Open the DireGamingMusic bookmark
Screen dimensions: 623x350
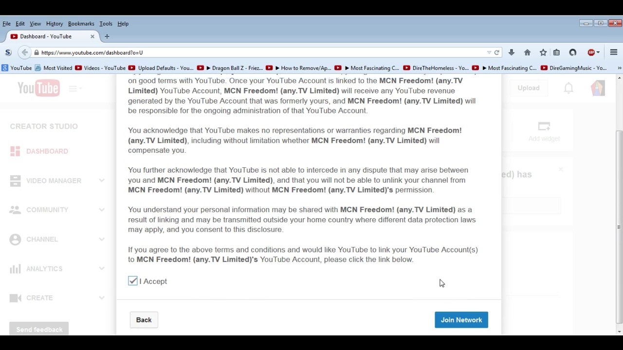tap(574, 68)
